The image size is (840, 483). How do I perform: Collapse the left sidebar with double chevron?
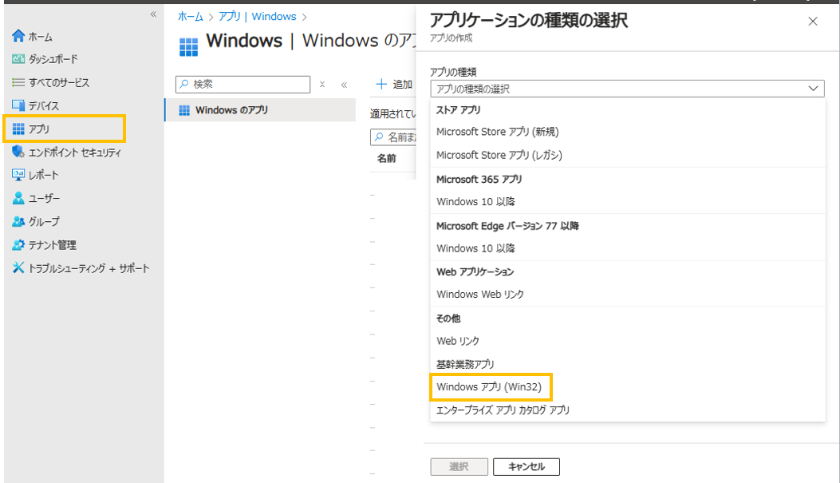[153, 14]
